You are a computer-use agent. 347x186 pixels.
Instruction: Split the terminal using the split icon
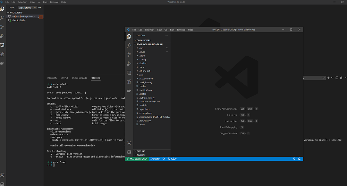click(x=337, y=78)
